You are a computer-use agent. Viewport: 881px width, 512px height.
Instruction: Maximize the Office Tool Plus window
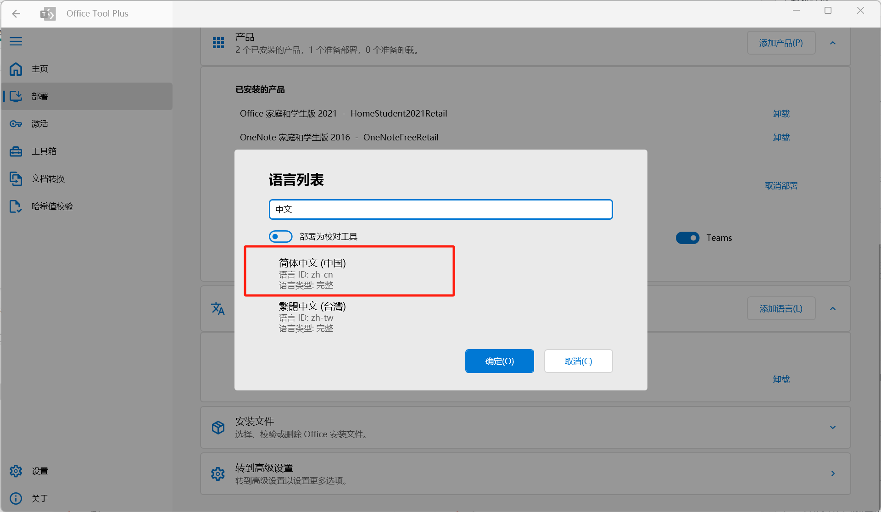828,11
